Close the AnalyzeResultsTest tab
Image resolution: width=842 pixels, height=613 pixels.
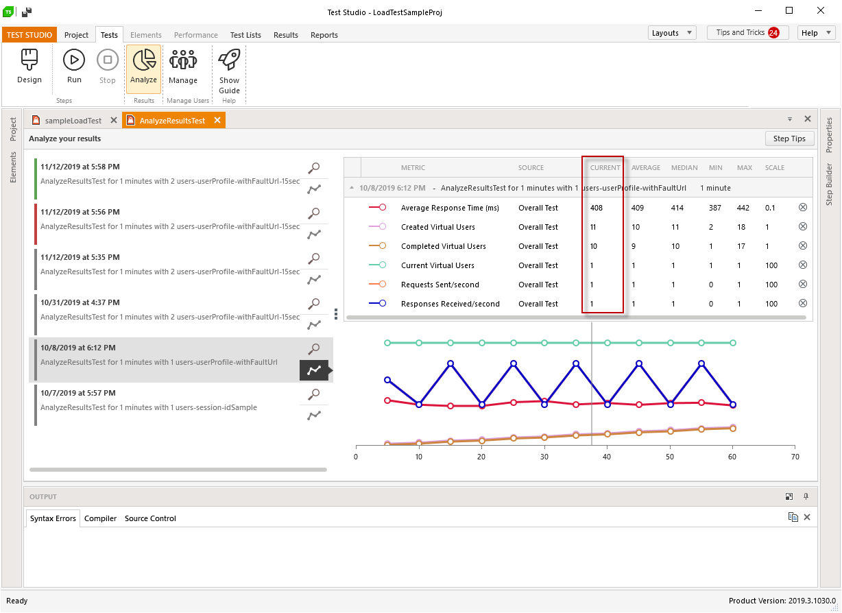[217, 121]
